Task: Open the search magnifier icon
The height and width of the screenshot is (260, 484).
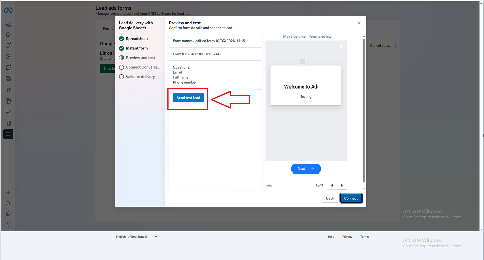Action: pos(8,204)
